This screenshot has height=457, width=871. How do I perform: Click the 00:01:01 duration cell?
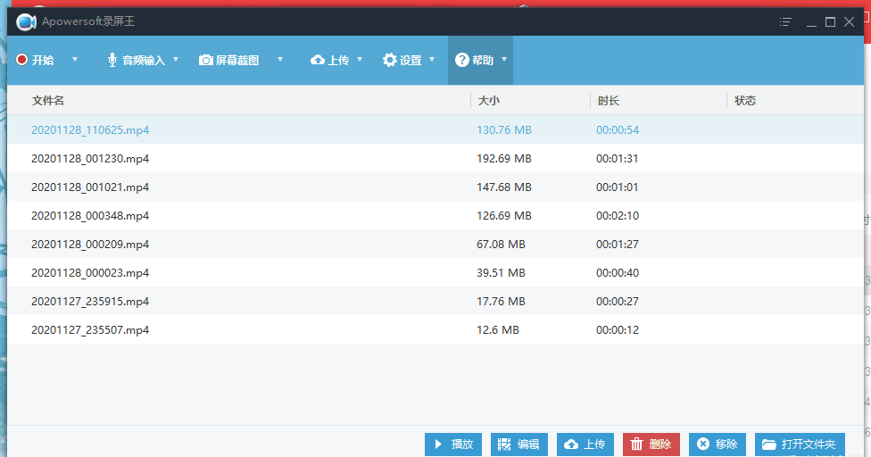click(x=618, y=187)
